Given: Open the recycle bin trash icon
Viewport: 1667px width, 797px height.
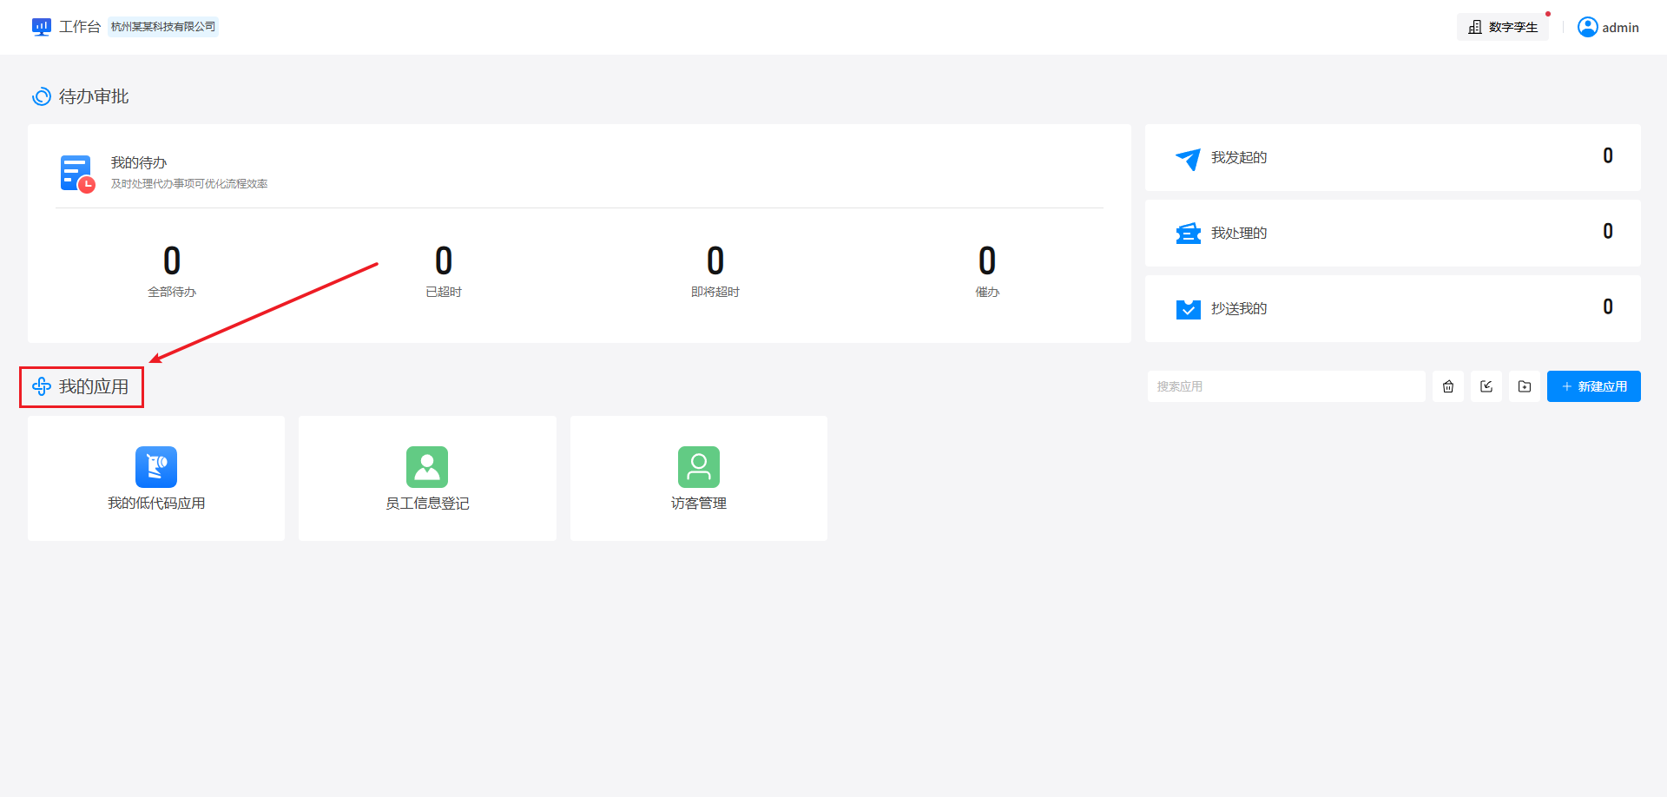Looking at the screenshot, I should [x=1448, y=386].
